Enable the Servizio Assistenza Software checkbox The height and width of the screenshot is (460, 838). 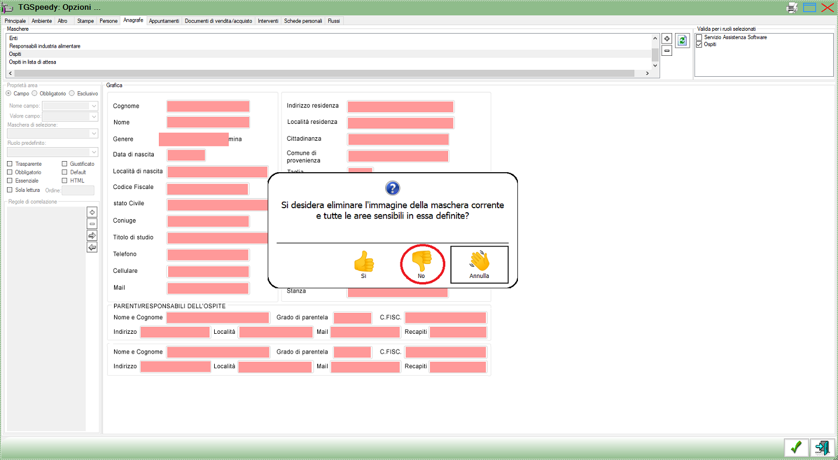(699, 37)
